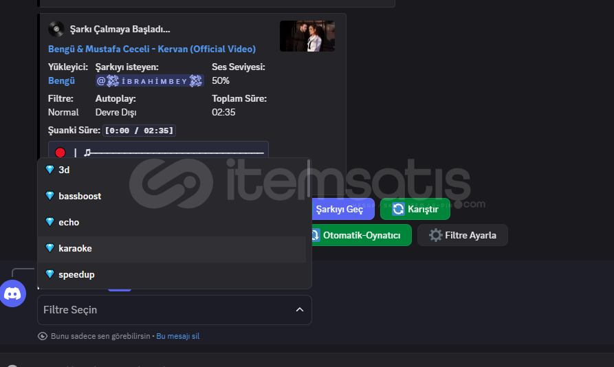Choose the echo filter option

(x=171, y=222)
